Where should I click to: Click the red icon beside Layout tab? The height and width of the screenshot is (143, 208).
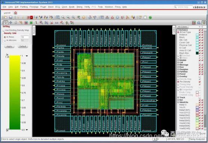tap(15, 13)
